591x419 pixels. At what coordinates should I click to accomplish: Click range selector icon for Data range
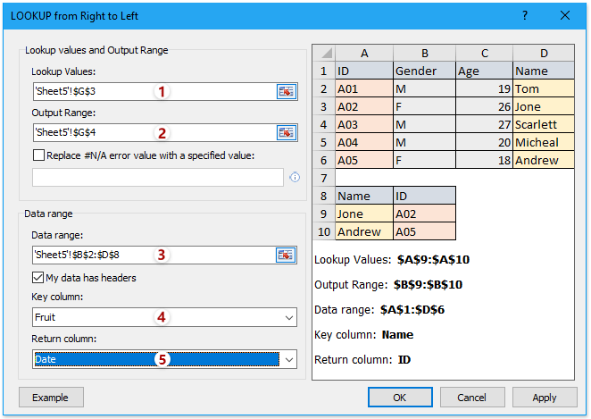pos(286,255)
